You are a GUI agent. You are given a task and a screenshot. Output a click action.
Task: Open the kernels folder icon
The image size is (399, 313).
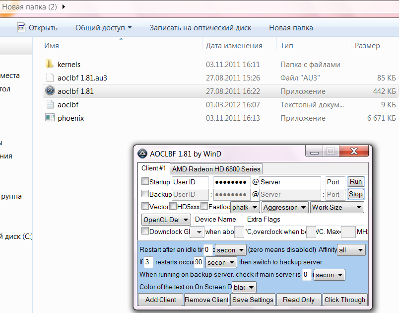[50, 64]
